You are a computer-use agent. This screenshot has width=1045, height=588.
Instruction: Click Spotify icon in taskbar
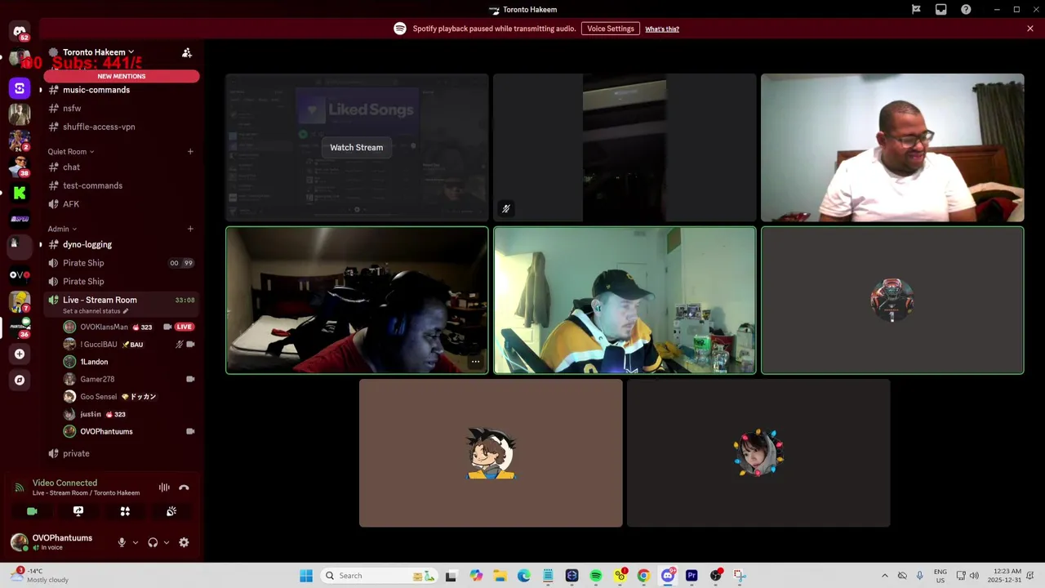[596, 576]
